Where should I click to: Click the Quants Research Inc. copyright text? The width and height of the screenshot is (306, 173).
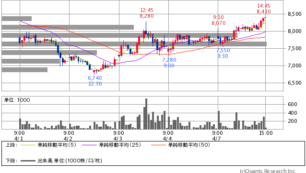(268, 171)
